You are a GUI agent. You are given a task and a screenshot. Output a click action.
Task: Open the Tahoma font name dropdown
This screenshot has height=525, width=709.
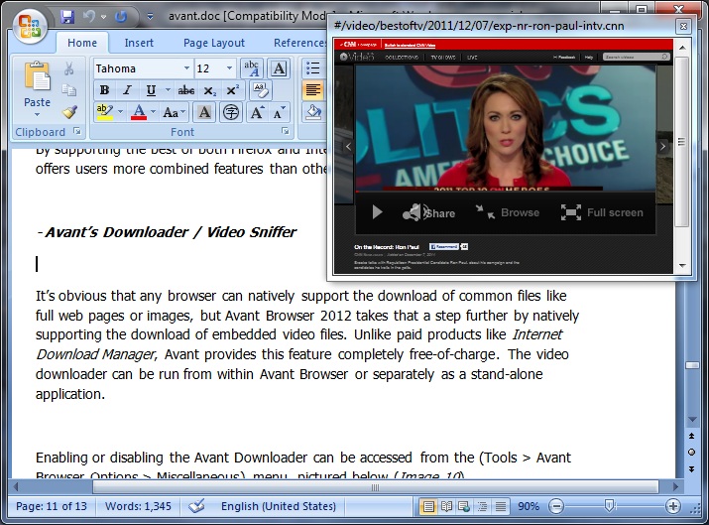pyautogui.click(x=186, y=68)
